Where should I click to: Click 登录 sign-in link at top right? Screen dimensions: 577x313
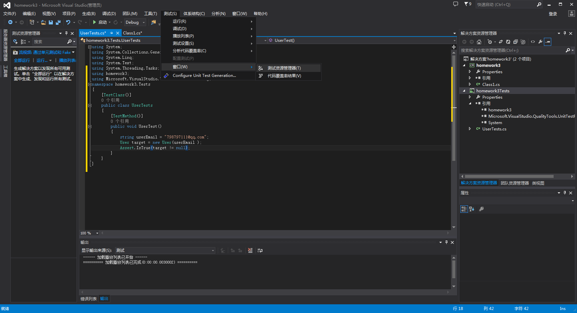coord(553,14)
